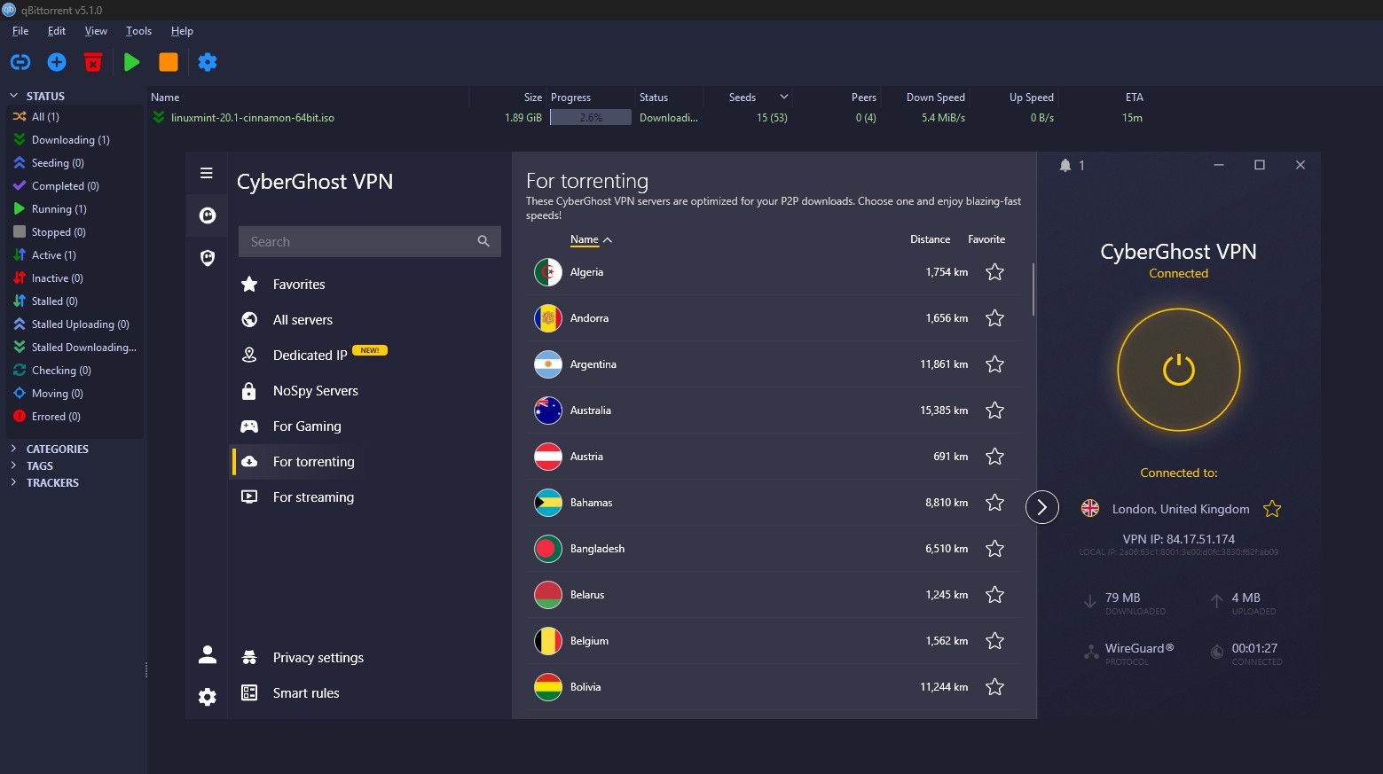
Task: Favorite the Andorra server star
Action: 995,318
